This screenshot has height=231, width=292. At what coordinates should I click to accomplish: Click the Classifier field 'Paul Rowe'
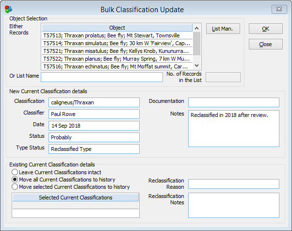click(94, 114)
